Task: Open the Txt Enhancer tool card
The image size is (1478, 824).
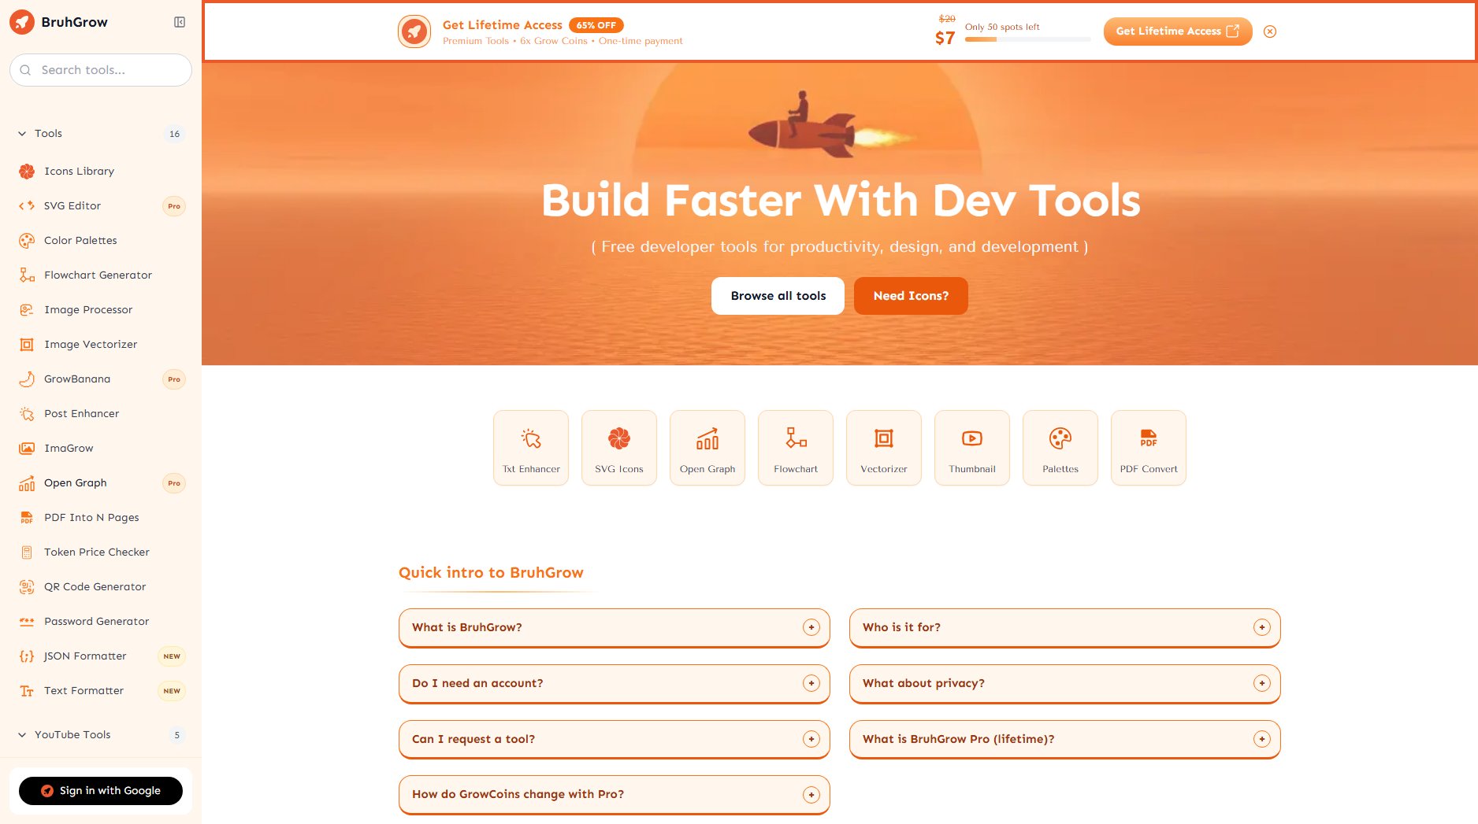Action: [531, 448]
